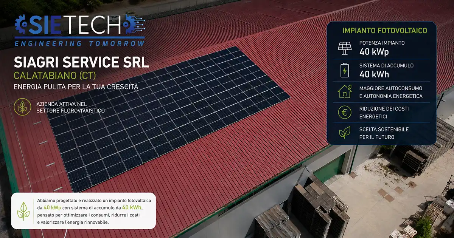Click the "40 kWh" value in the panel
This screenshot has height=238, width=454.
374,74
